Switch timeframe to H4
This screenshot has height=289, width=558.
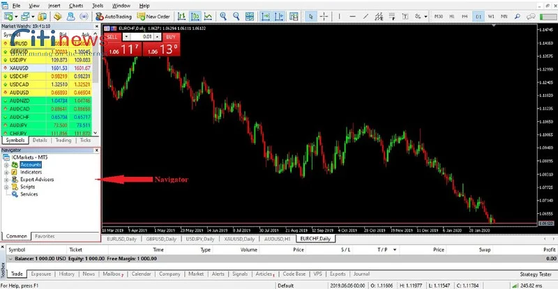[465, 16]
